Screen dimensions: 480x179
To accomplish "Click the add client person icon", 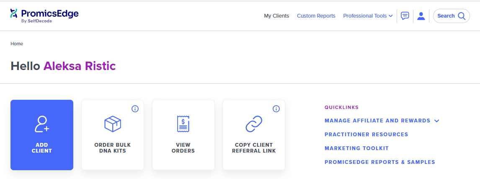I will [x=42, y=124].
